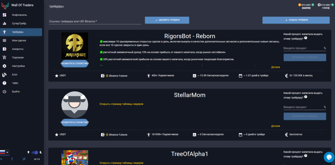Viewport: 335px width, 165px height.
Task: Select трейдеры item in sidebar
Action: tap(21, 32)
